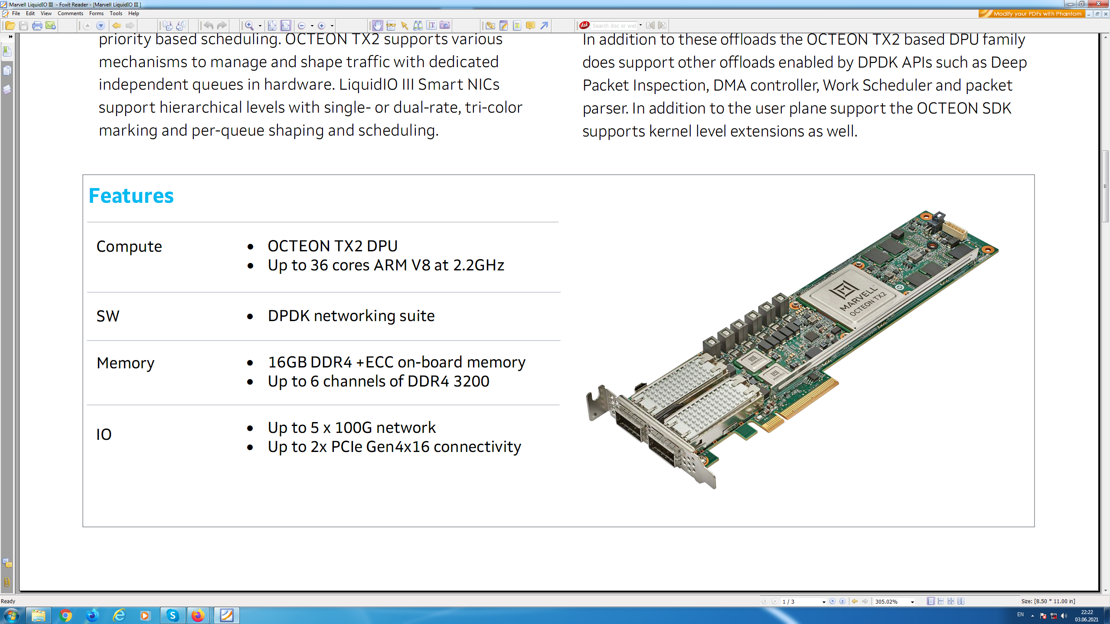Viewport: 1110px width, 624px height.
Task: Switch to Facing pages layout
Action: 961,601
